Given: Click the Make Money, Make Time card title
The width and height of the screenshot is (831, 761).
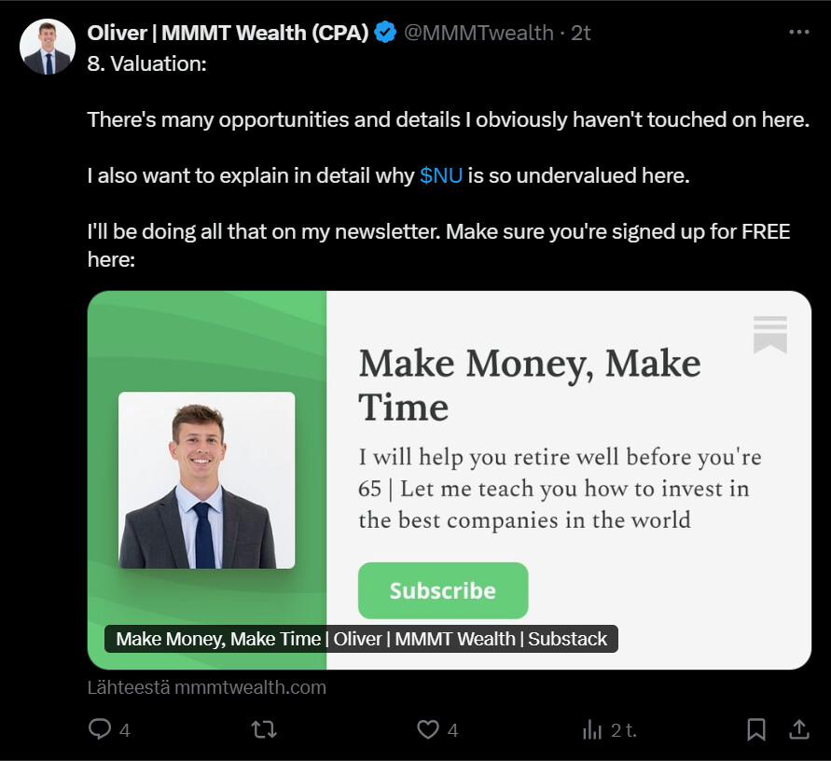Looking at the screenshot, I should pos(529,384).
